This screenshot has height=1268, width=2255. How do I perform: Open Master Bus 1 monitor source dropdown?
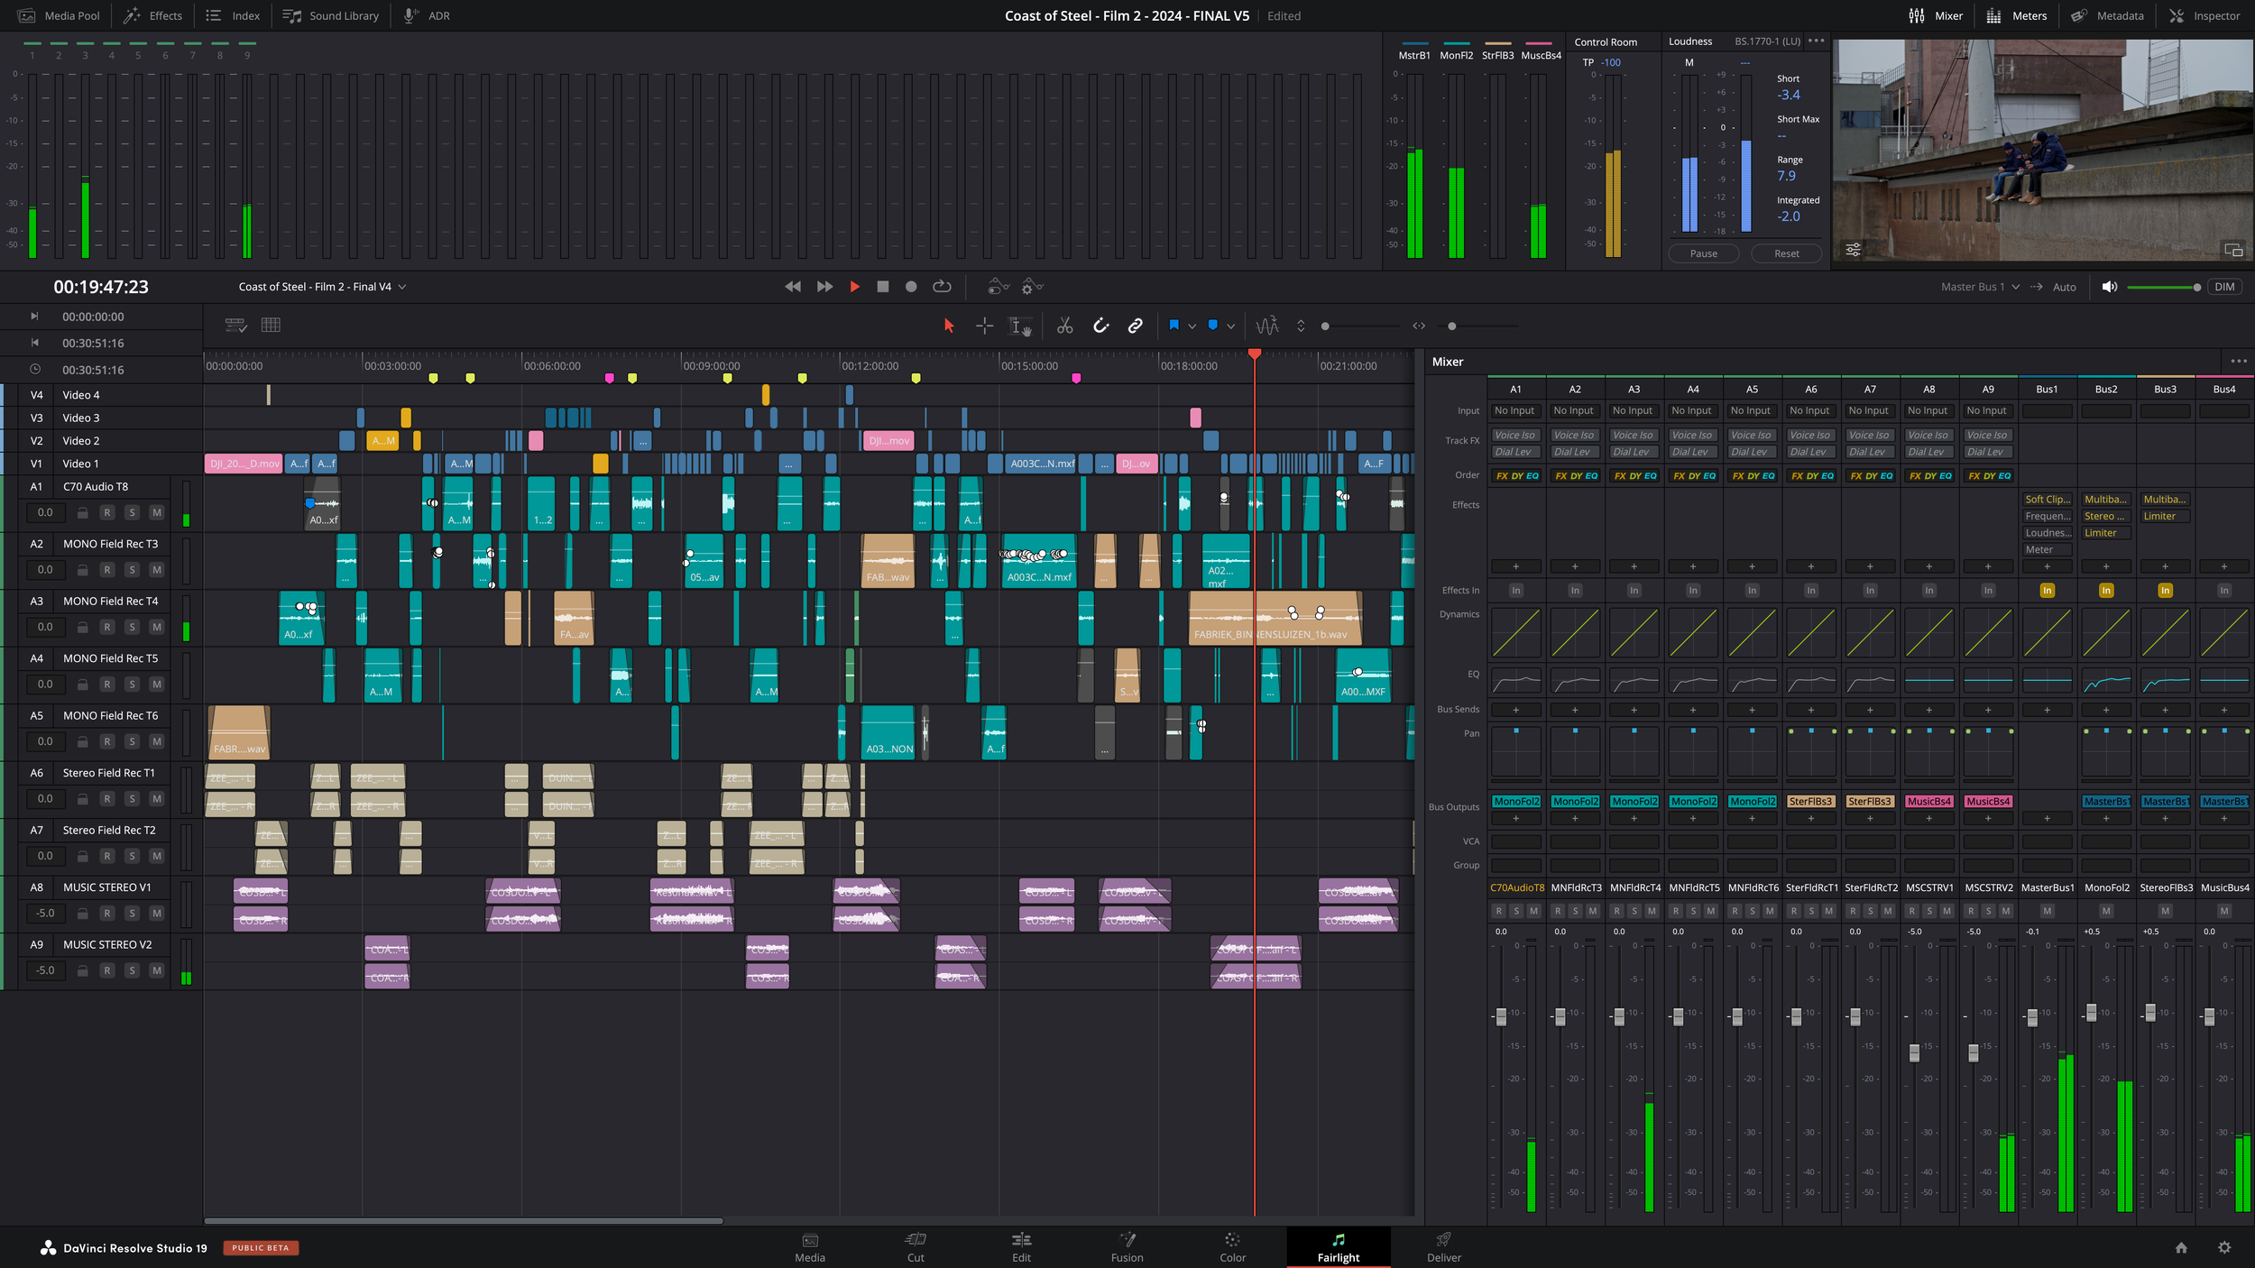[x=1980, y=287]
